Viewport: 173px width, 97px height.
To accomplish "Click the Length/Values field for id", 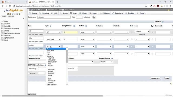I will (70, 32).
